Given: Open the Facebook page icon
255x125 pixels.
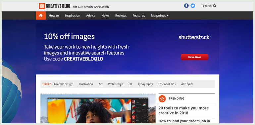Looking at the screenshot, I should click(186, 6).
